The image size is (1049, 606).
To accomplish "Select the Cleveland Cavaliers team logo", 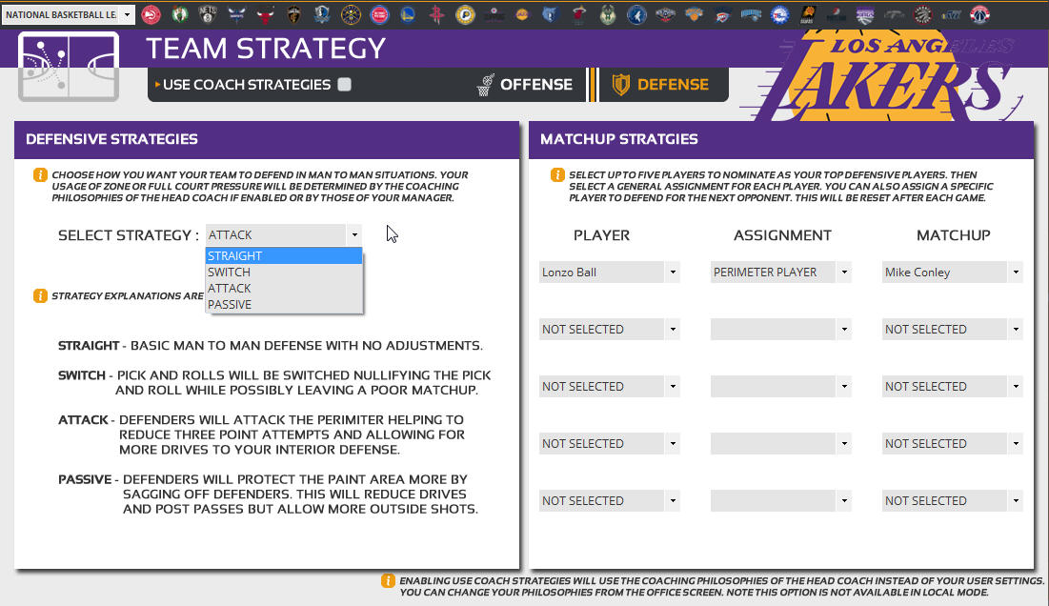I will tap(293, 14).
